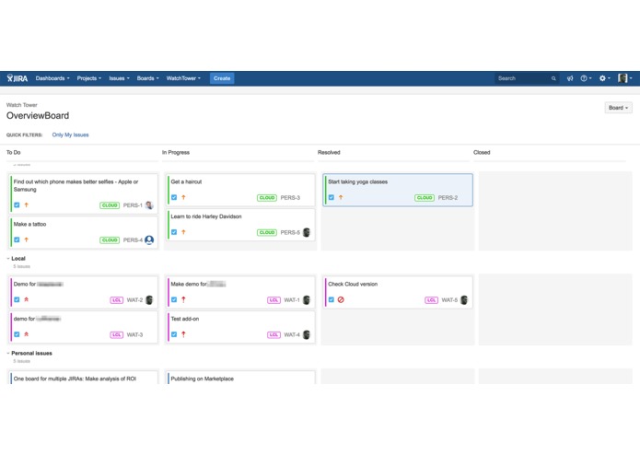Click the Create button
The width and height of the screenshot is (640, 455).
pyautogui.click(x=222, y=78)
